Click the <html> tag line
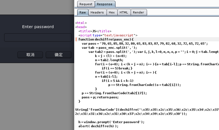 (81, 23)
